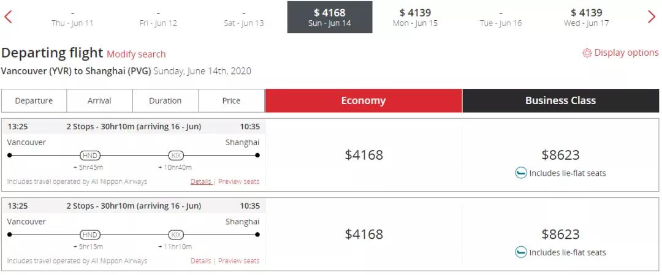Click KIX stop badge on second flight

[x=177, y=235]
